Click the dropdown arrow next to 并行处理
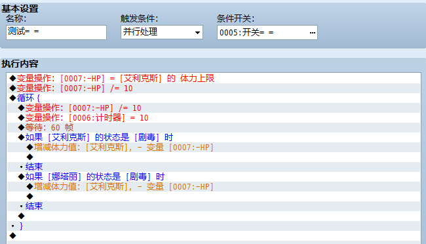The width and height of the screenshot is (426, 244). point(197,32)
